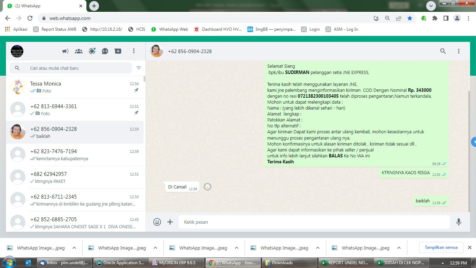
Task: Open a new browser tab
Action: 94,6
